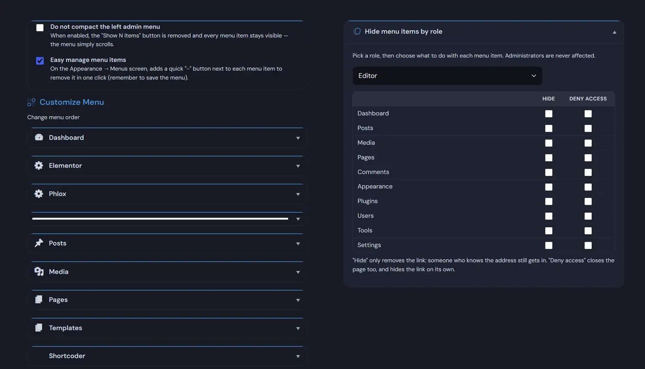The height and width of the screenshot is (369, 645).
Task: Click the DENY ACCESS column header
Action: (588, 99)
